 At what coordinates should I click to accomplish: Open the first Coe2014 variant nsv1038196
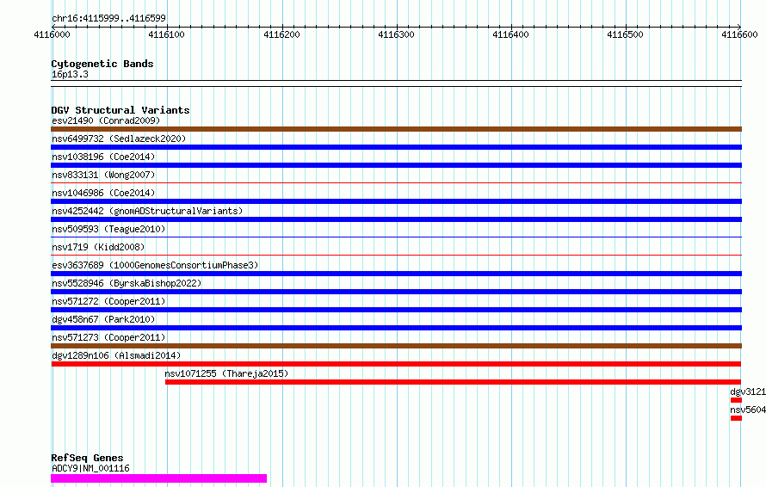click(x=103, y=157)
